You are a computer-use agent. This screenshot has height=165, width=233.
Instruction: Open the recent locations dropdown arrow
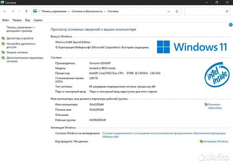click(x=19, y=11)
